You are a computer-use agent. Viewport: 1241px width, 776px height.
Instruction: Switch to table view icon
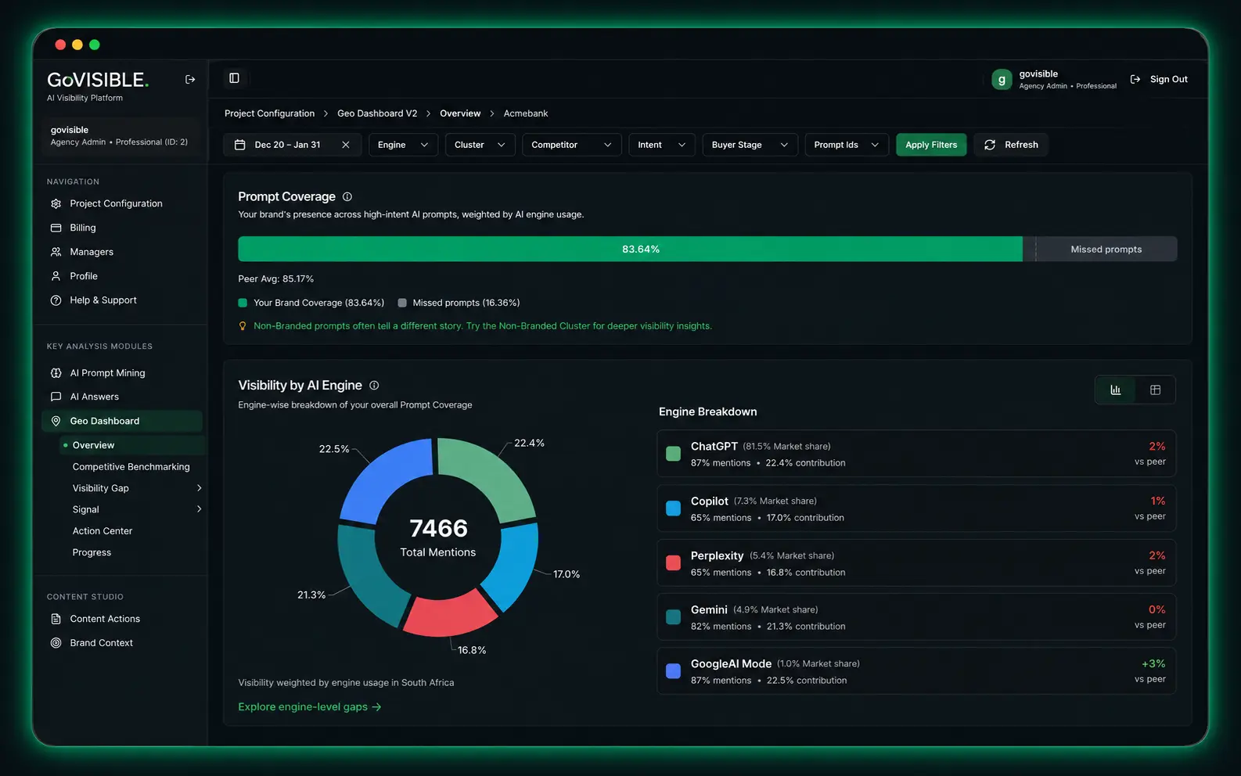(1155, 390)
